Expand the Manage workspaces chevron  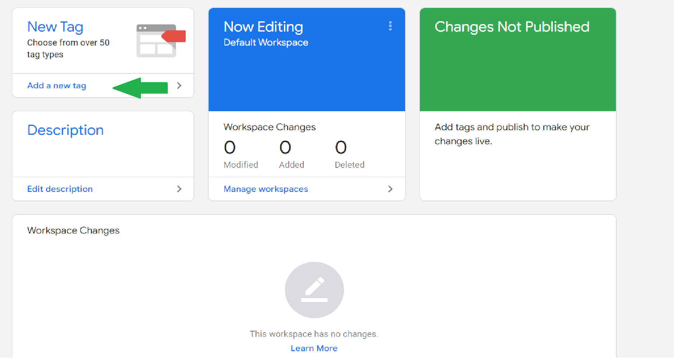pyautogui.click(x=390, y=189)
